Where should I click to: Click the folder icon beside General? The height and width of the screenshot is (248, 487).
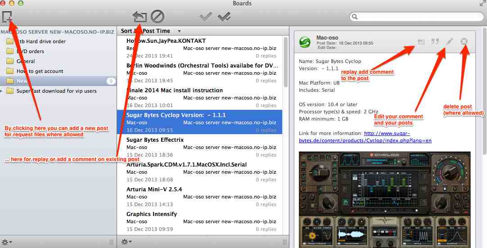[10, 61]
